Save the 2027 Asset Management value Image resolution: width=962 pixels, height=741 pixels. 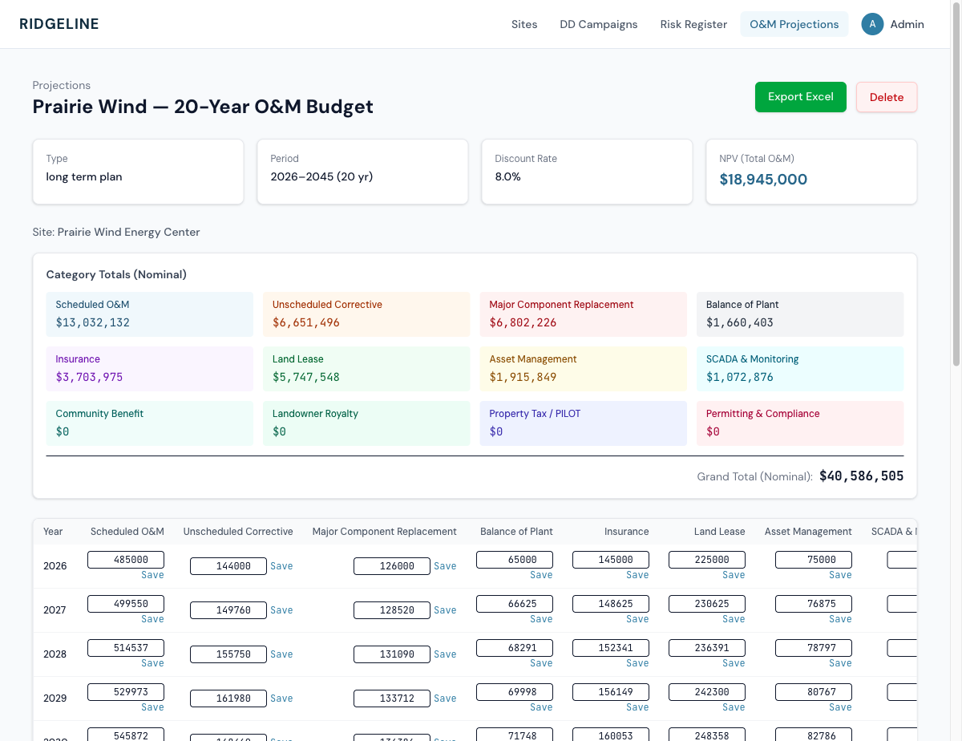[x=840, y=619]
